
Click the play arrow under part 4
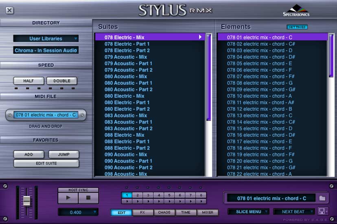[x=159, y=202]
